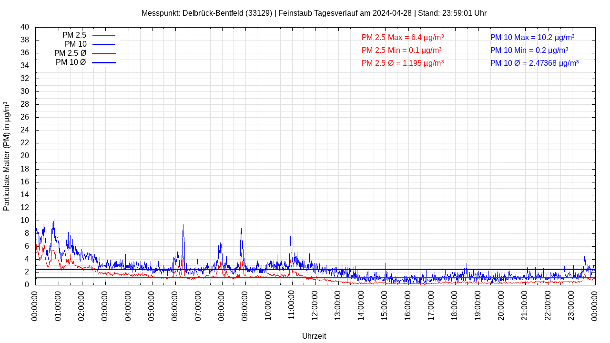Click the y-axis tick label 20

click(25, 156)
